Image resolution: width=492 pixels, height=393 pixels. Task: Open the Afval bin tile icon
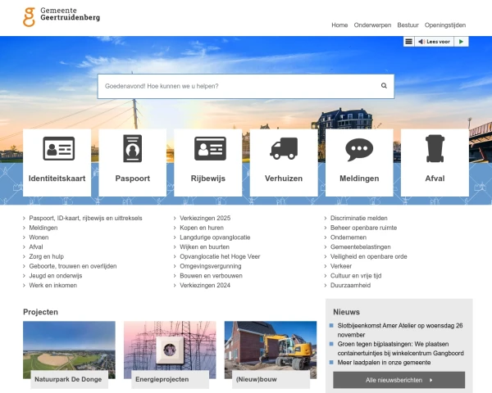(x=435, y=148)
